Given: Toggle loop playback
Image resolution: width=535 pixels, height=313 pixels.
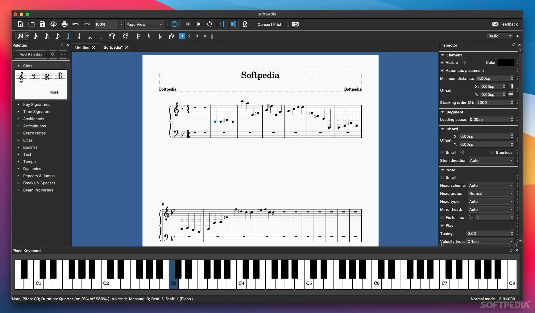Looking at the screenshot, I should point(210,24).
